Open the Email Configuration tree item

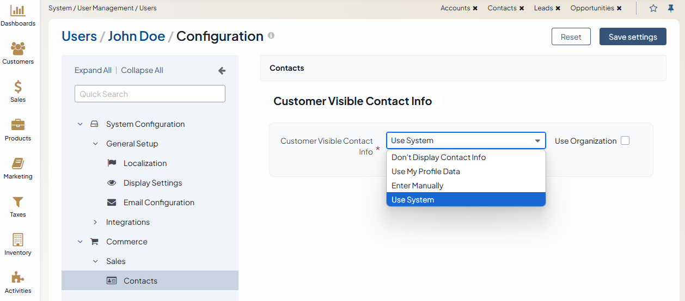tap(158, 202)
